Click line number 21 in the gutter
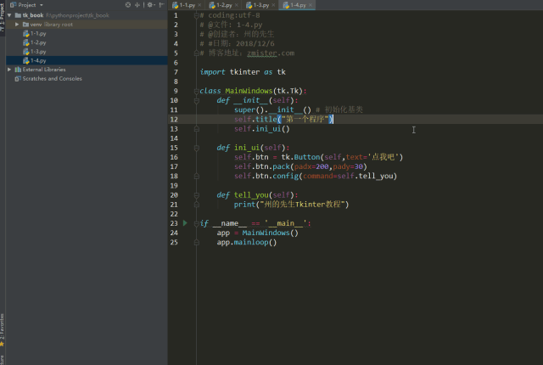 click(174, 205)
